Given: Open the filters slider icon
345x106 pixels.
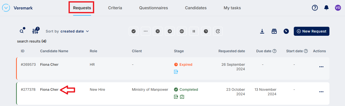Looking at the screenshot, I should point(35,31).
